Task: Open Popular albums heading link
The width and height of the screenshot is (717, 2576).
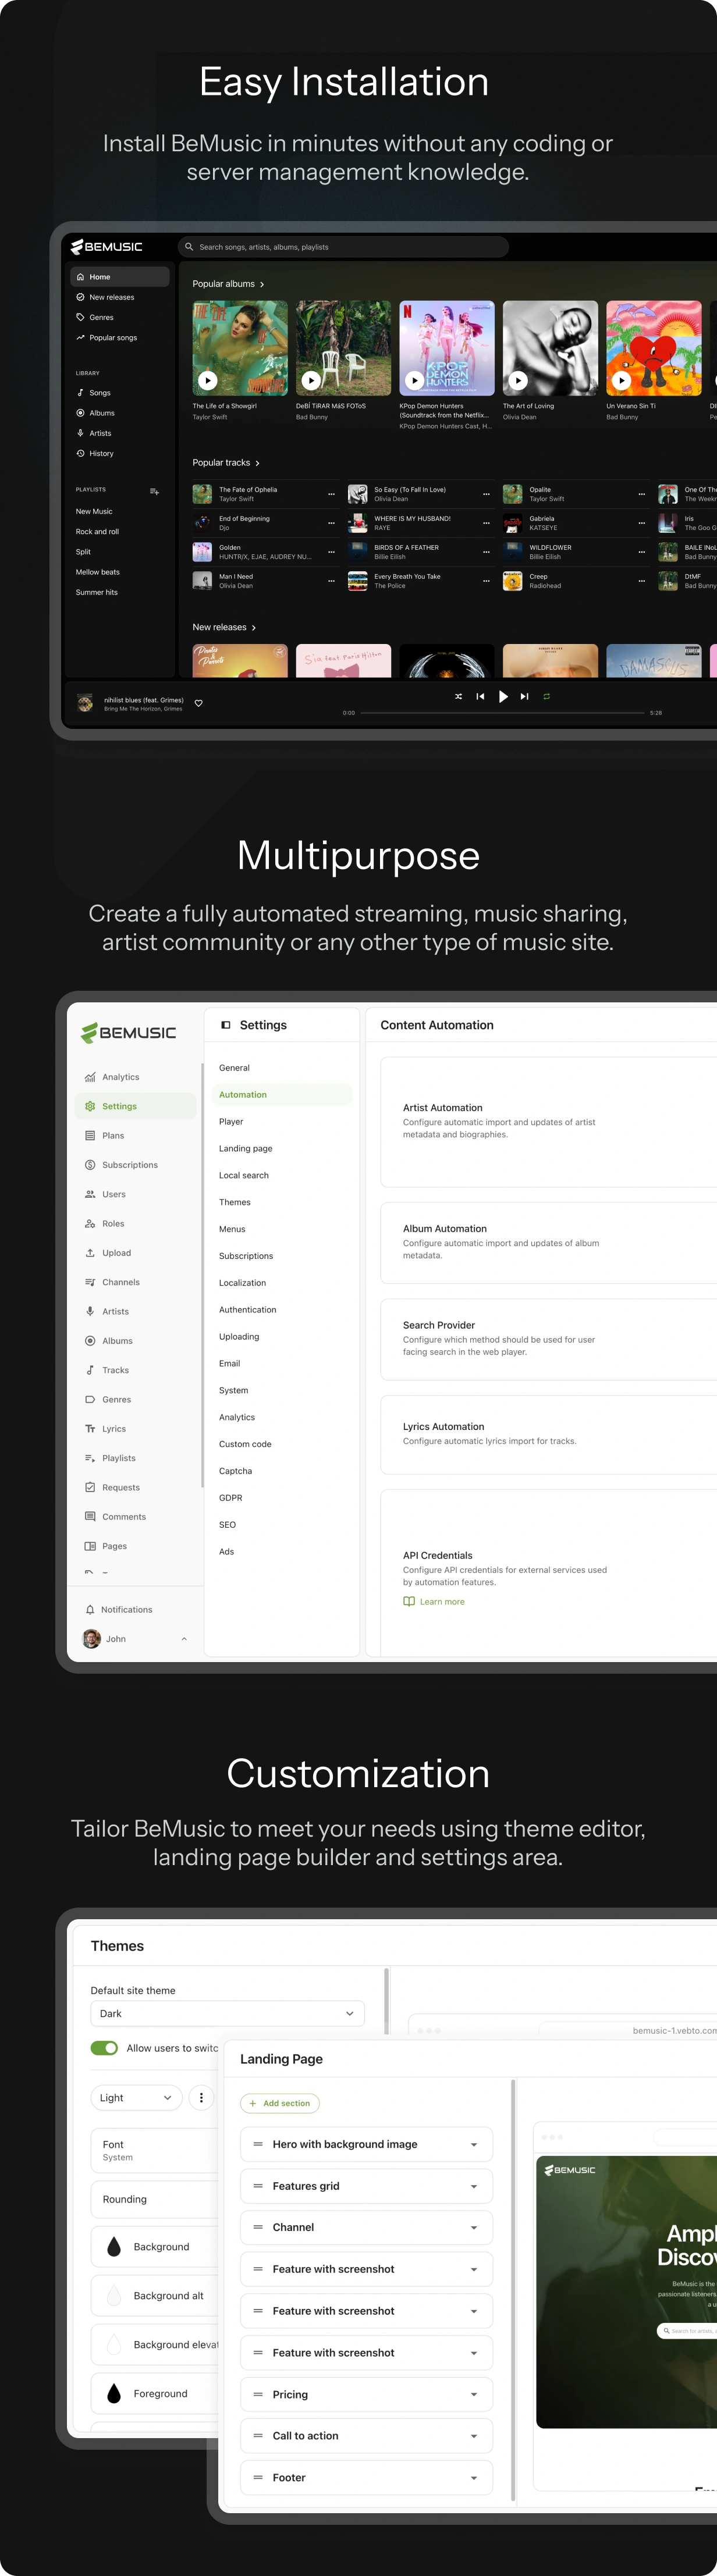Action: pos(229,284)
